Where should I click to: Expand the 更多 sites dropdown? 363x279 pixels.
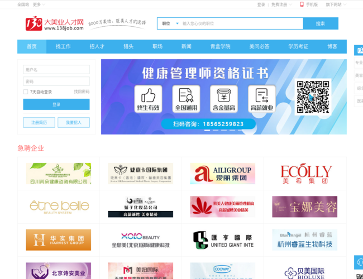pos(39,4)
